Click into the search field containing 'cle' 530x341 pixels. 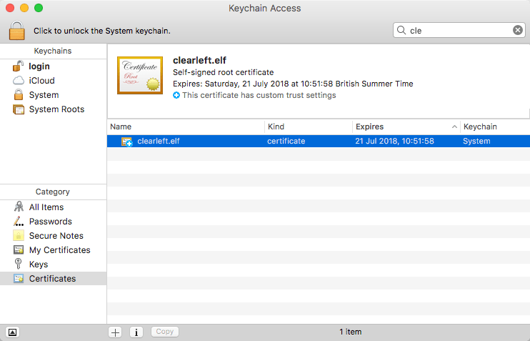tap(459, 31)
